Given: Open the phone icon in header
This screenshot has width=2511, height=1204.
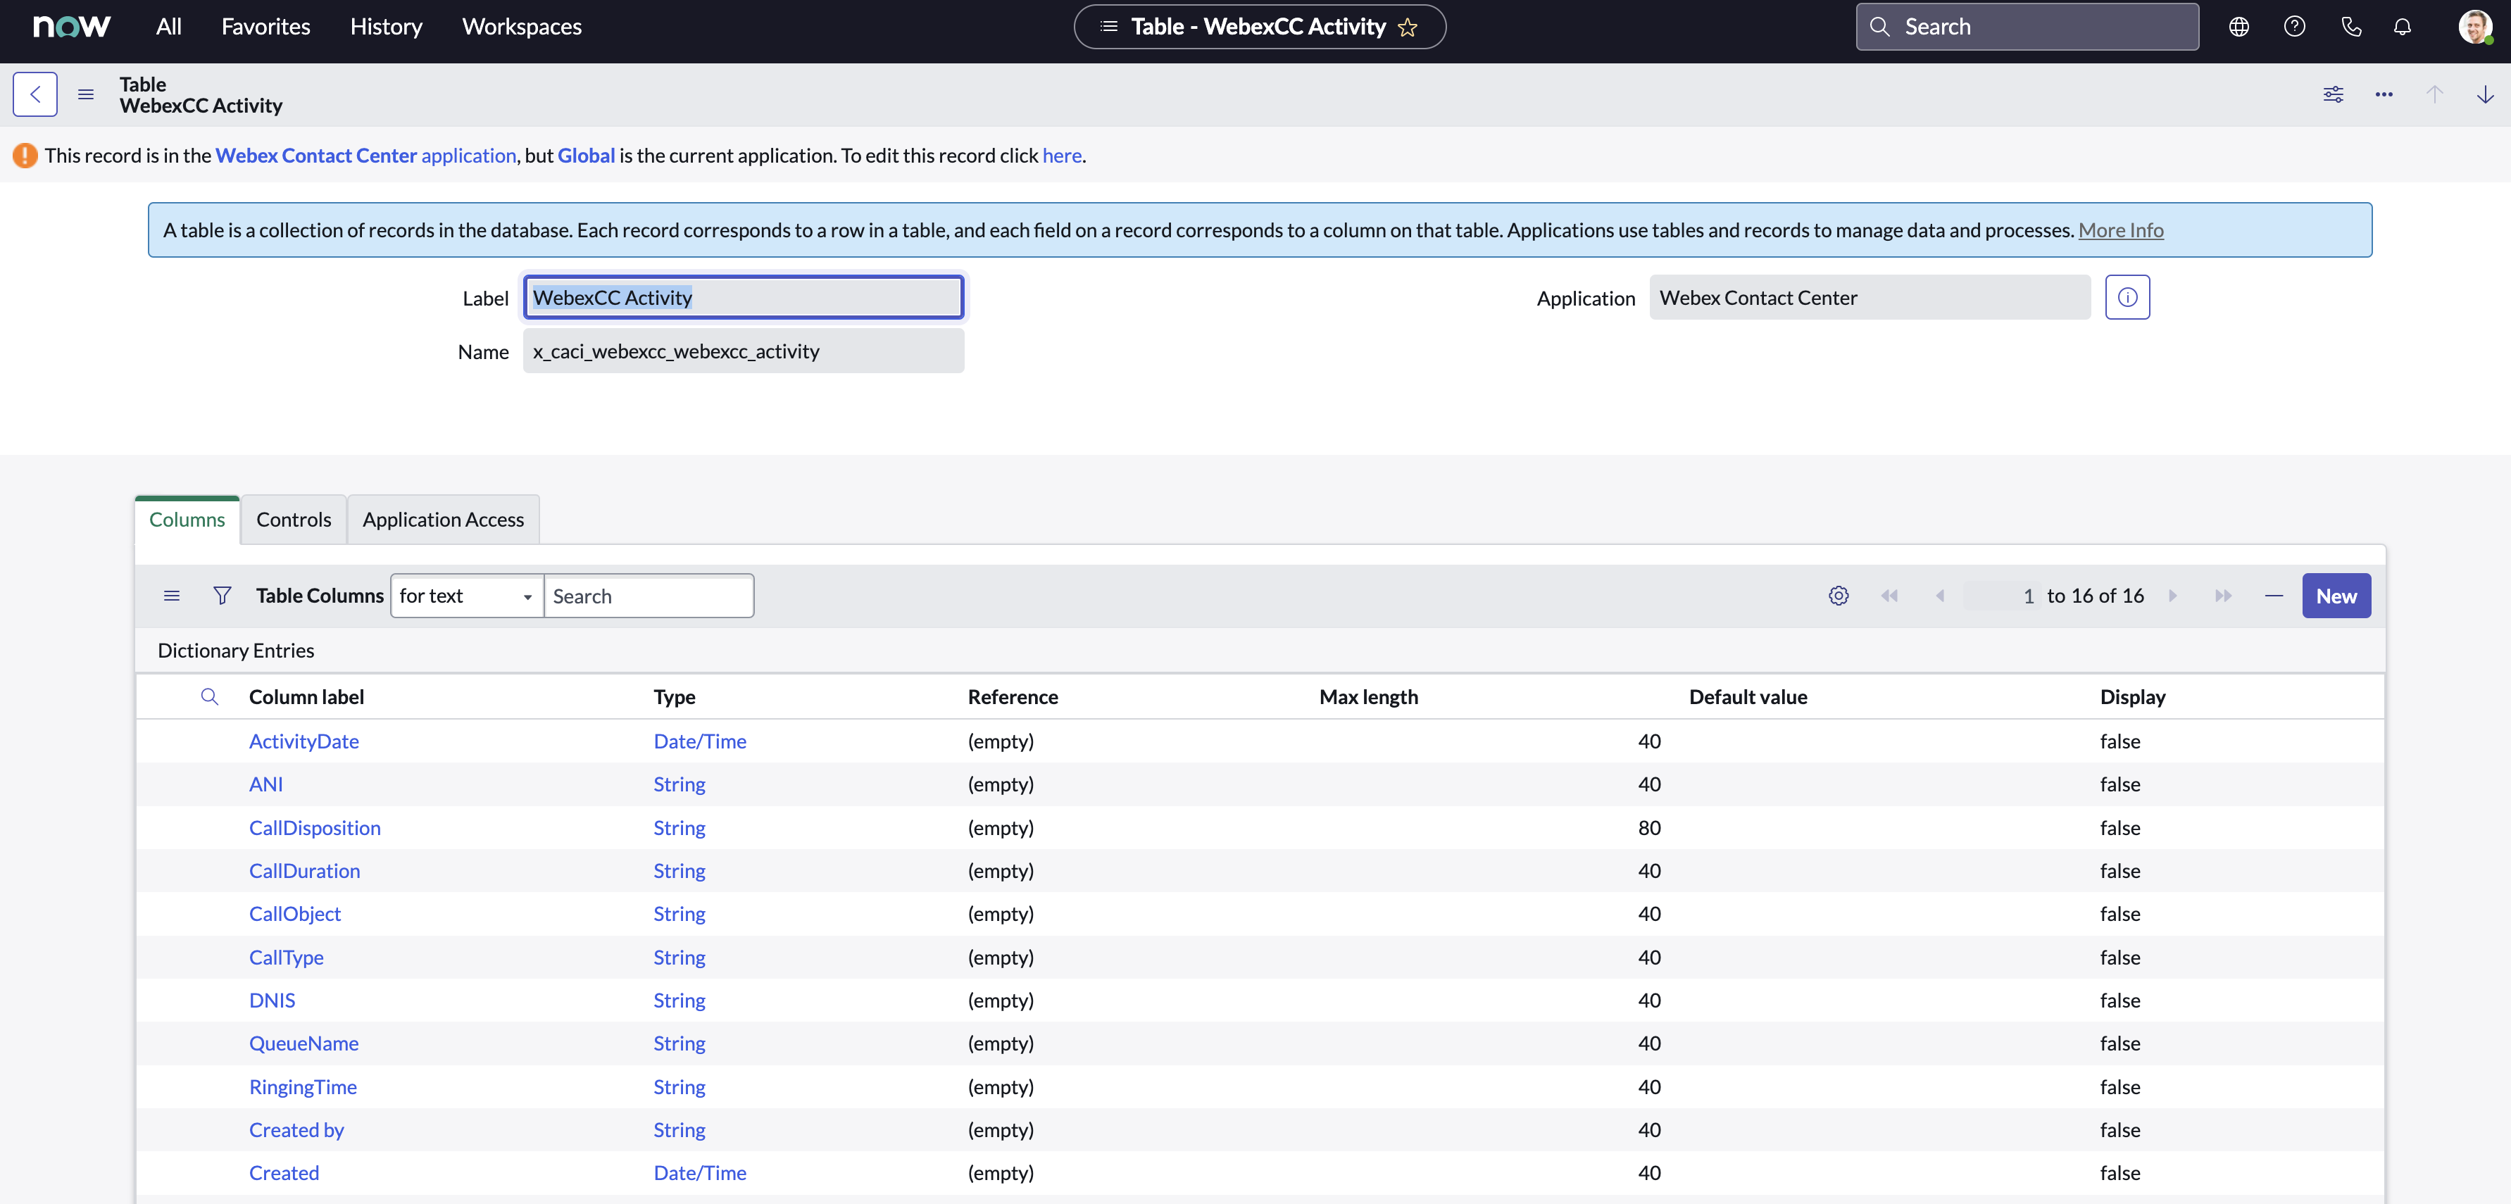Looking at the screenshot, I should (2351, 27).
